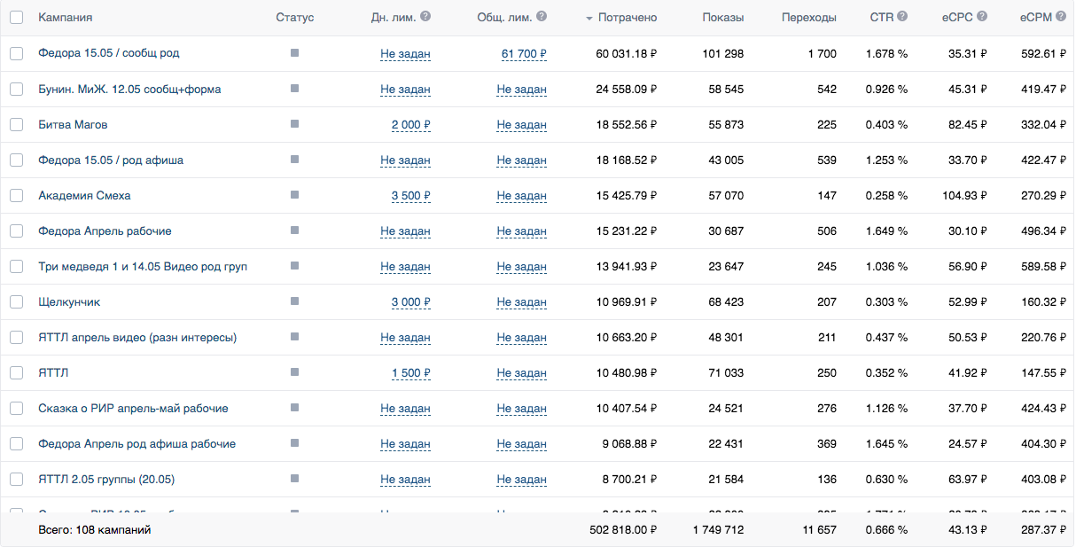Select checkbox for ЯТТЛ campaign row

point(16,372)
